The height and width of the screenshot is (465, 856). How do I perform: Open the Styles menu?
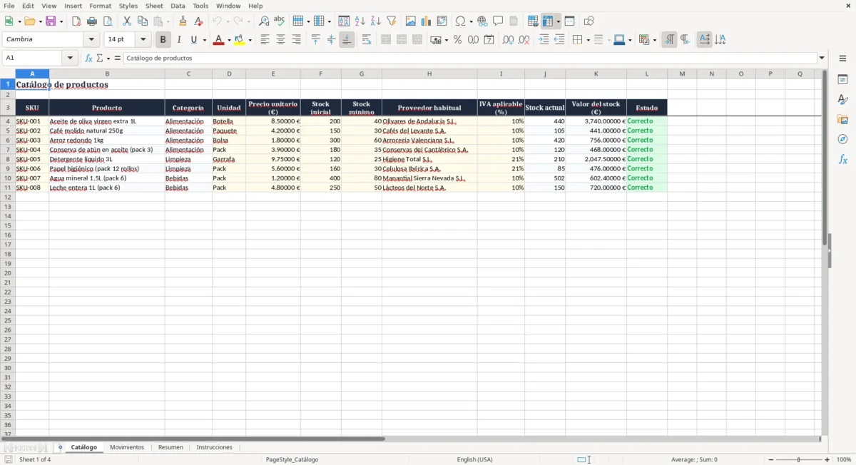click(128, 6)
